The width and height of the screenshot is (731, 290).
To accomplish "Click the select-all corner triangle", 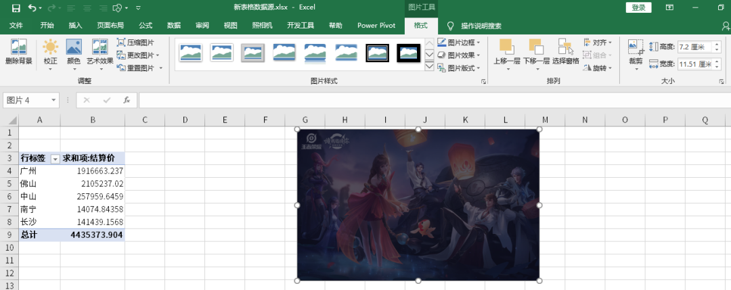I will pyautogui.click(x=12, y=120).
